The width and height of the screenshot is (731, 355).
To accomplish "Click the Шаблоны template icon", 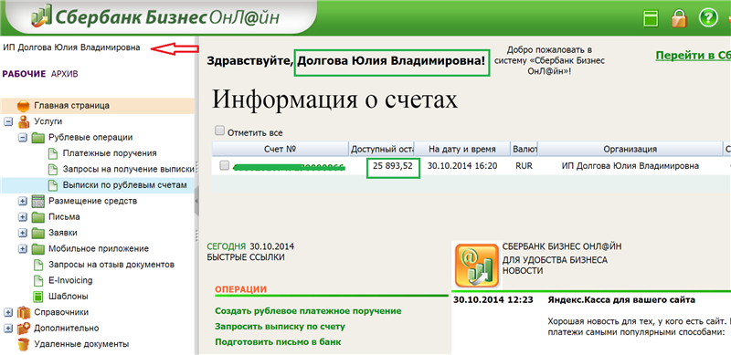I will click(x=37, y=297).
